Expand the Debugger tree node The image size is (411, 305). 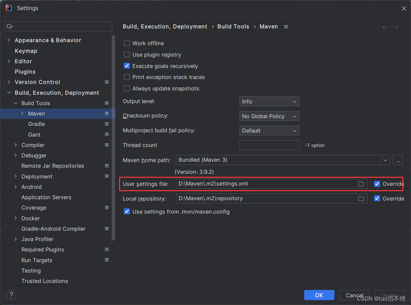tap(16, 155)
